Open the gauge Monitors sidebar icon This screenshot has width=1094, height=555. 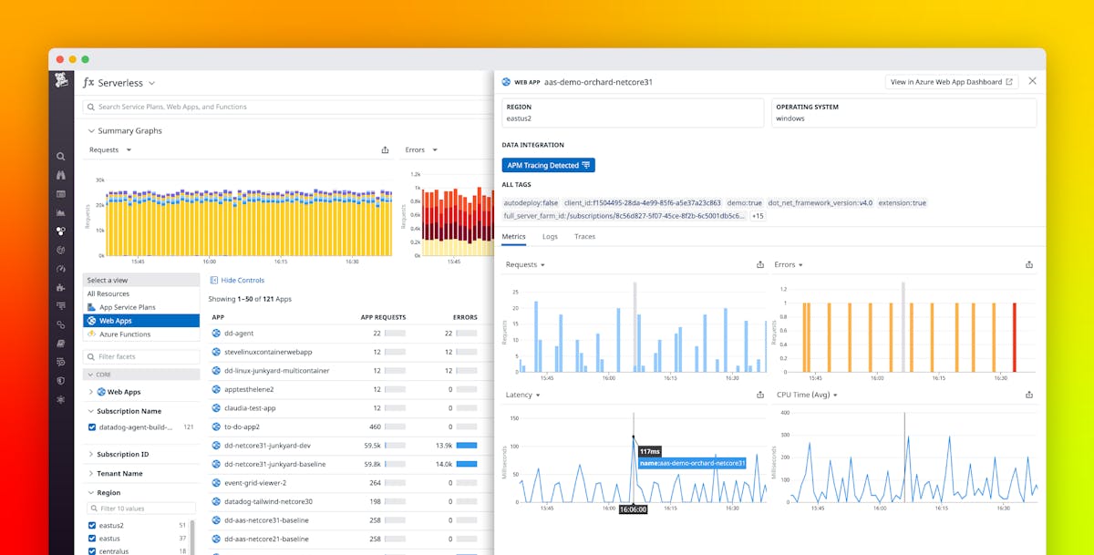point(61,269)
